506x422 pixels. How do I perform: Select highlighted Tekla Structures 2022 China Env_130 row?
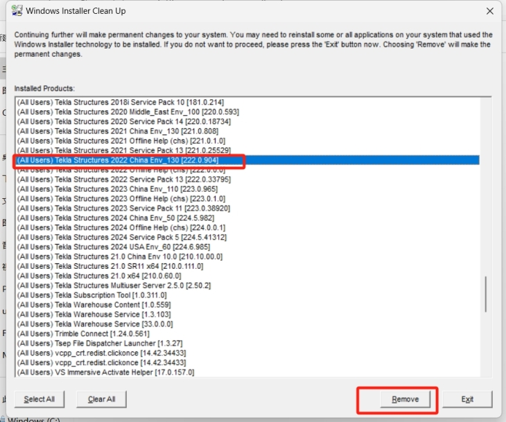click(x=247, y=160)
